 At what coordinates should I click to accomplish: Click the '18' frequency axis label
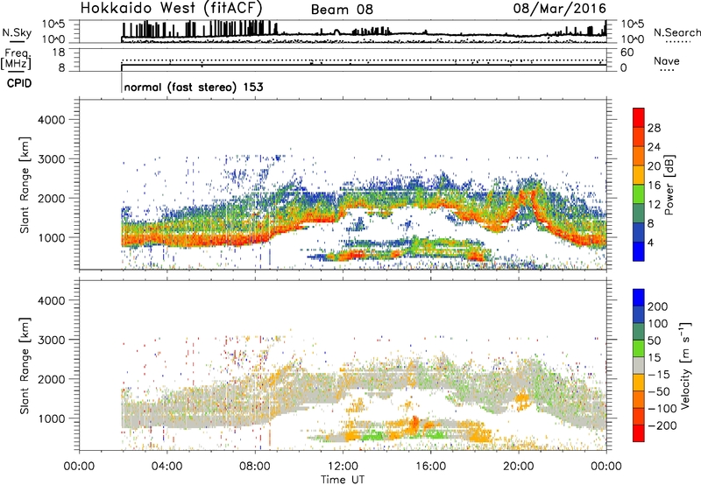59,53
